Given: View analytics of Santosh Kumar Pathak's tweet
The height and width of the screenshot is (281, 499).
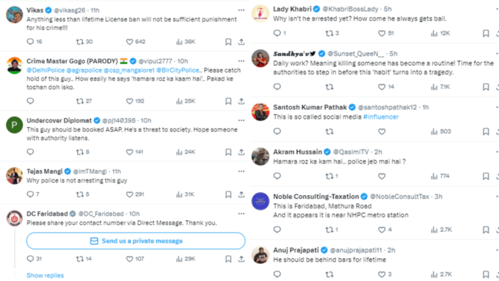Looking at the screenshot, I should coord(434,131).
